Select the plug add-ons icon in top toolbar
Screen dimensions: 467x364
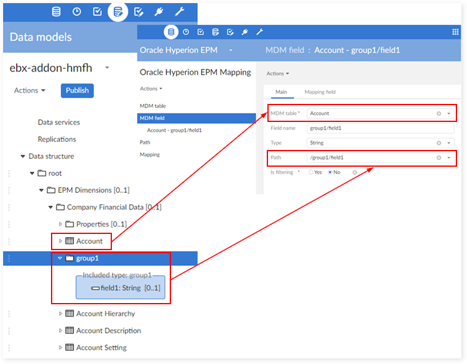tap(159, 12)
